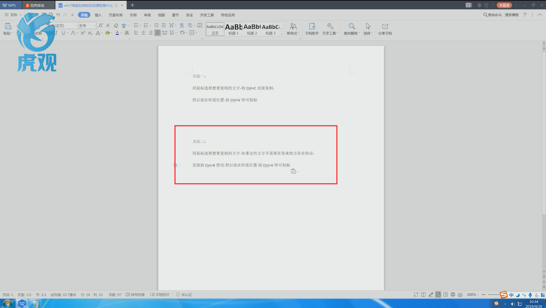Open the 插入 ribbon tab
The height and width of the screenshot is (308, 546).
98,15
